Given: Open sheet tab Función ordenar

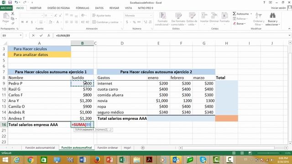Looking at the screenshot, I should 108,148.
